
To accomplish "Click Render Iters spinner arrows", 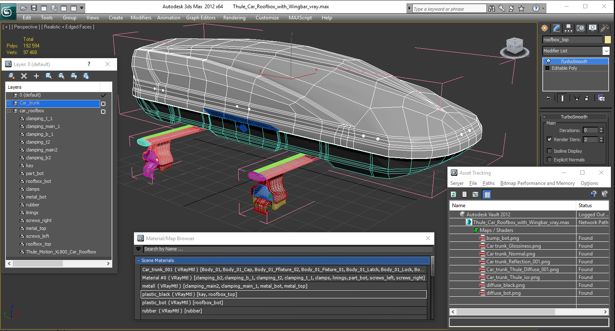I will click(601, 139).
